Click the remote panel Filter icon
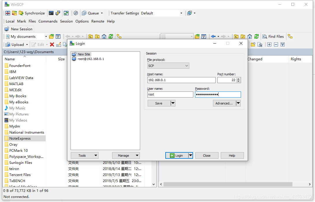Image resolution: width=315 pixels, height=202 pixels. tap(204, 37)
